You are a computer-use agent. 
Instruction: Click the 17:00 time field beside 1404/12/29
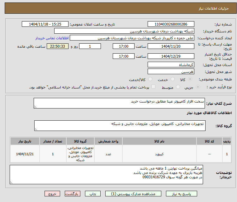[124, 56]
